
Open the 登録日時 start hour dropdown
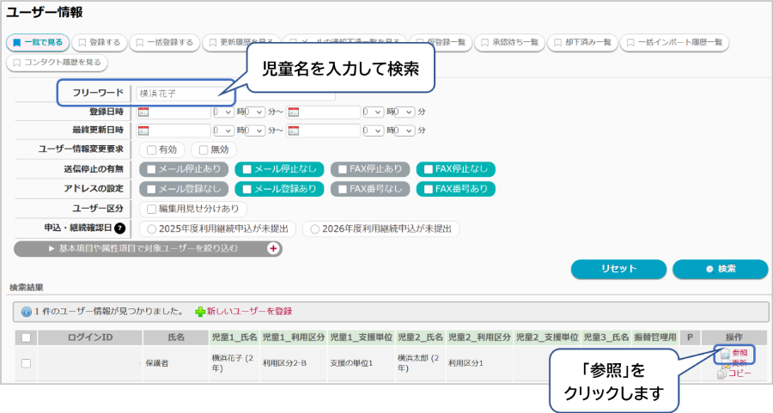[x=222, y=112]
